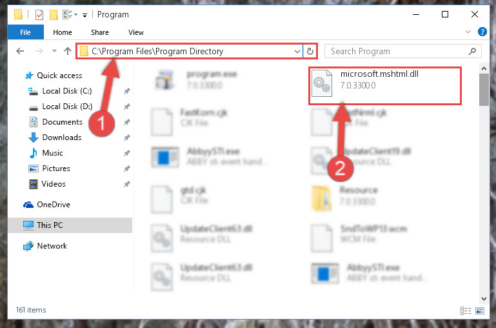Click the New folder toolbar icon
Screen dimensions: 496x328
pos(54,15)
